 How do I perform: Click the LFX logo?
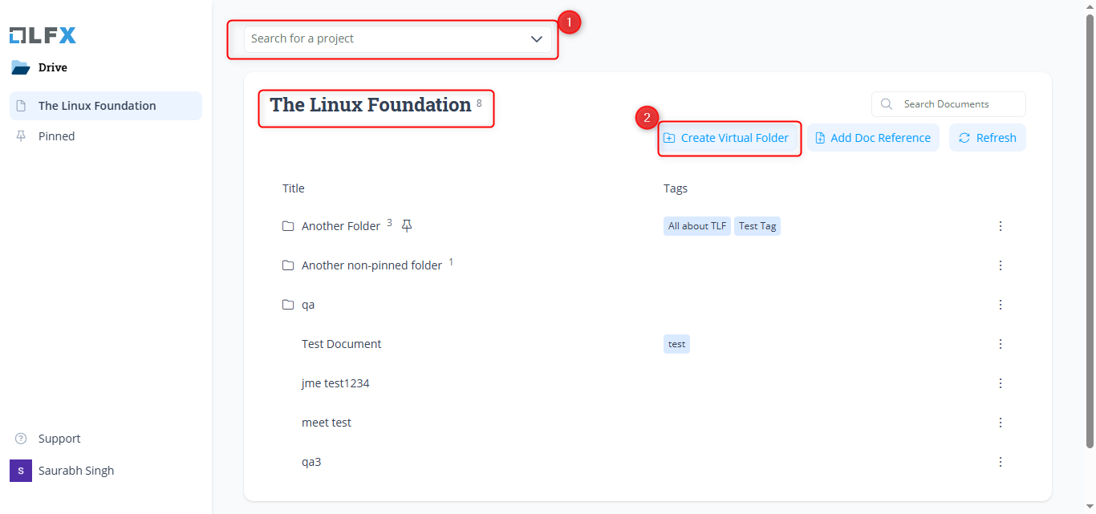pyautogui.click(x=43, y=35)
